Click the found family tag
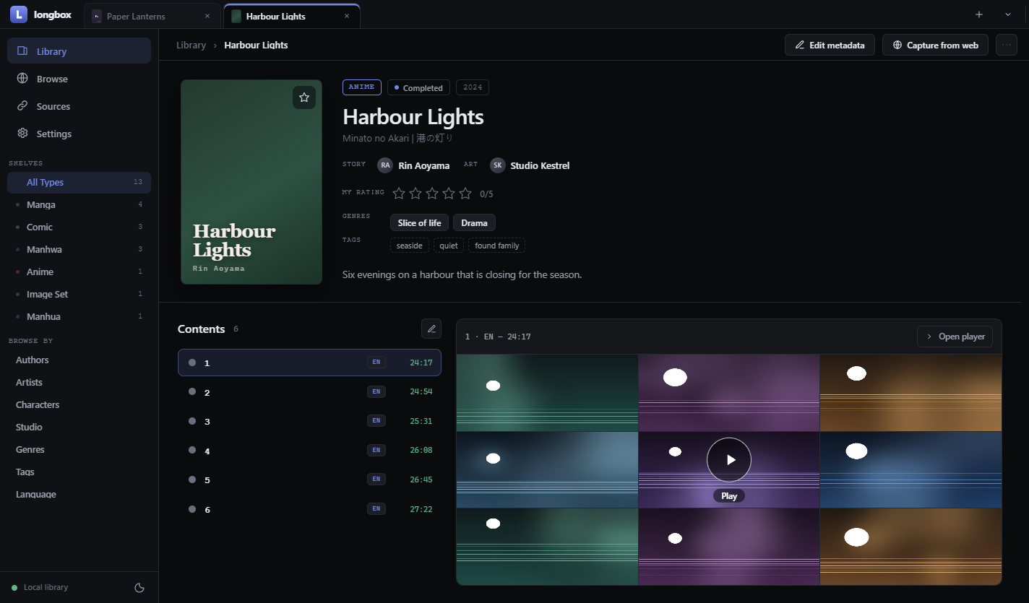This screenshot has height=603, width=1029. 496,246
